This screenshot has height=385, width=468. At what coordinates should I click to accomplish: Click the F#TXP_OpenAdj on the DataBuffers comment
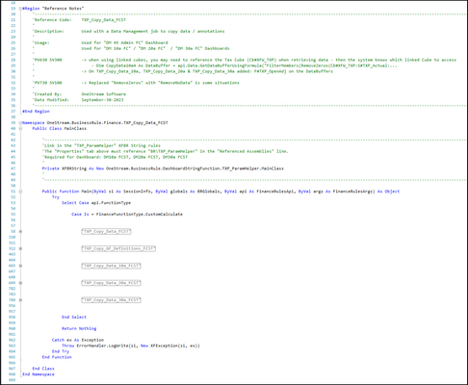click(207, 71)
